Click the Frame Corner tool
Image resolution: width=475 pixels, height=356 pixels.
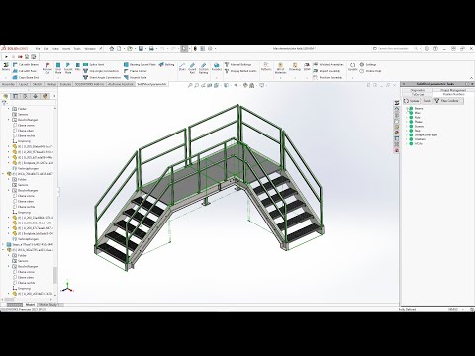tap(136, 71)
